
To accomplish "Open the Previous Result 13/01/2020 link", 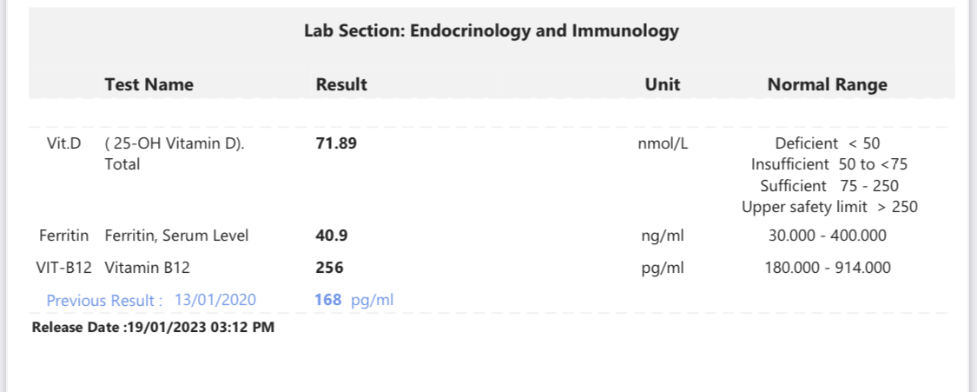I will (x=151, y=300).
